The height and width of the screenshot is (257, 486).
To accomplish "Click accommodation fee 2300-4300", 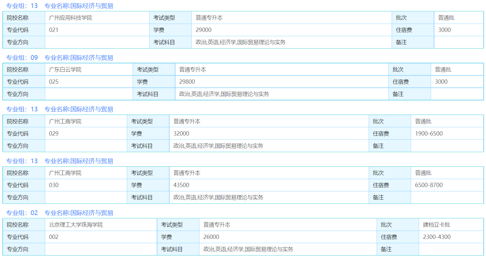I will pos(437,237).
